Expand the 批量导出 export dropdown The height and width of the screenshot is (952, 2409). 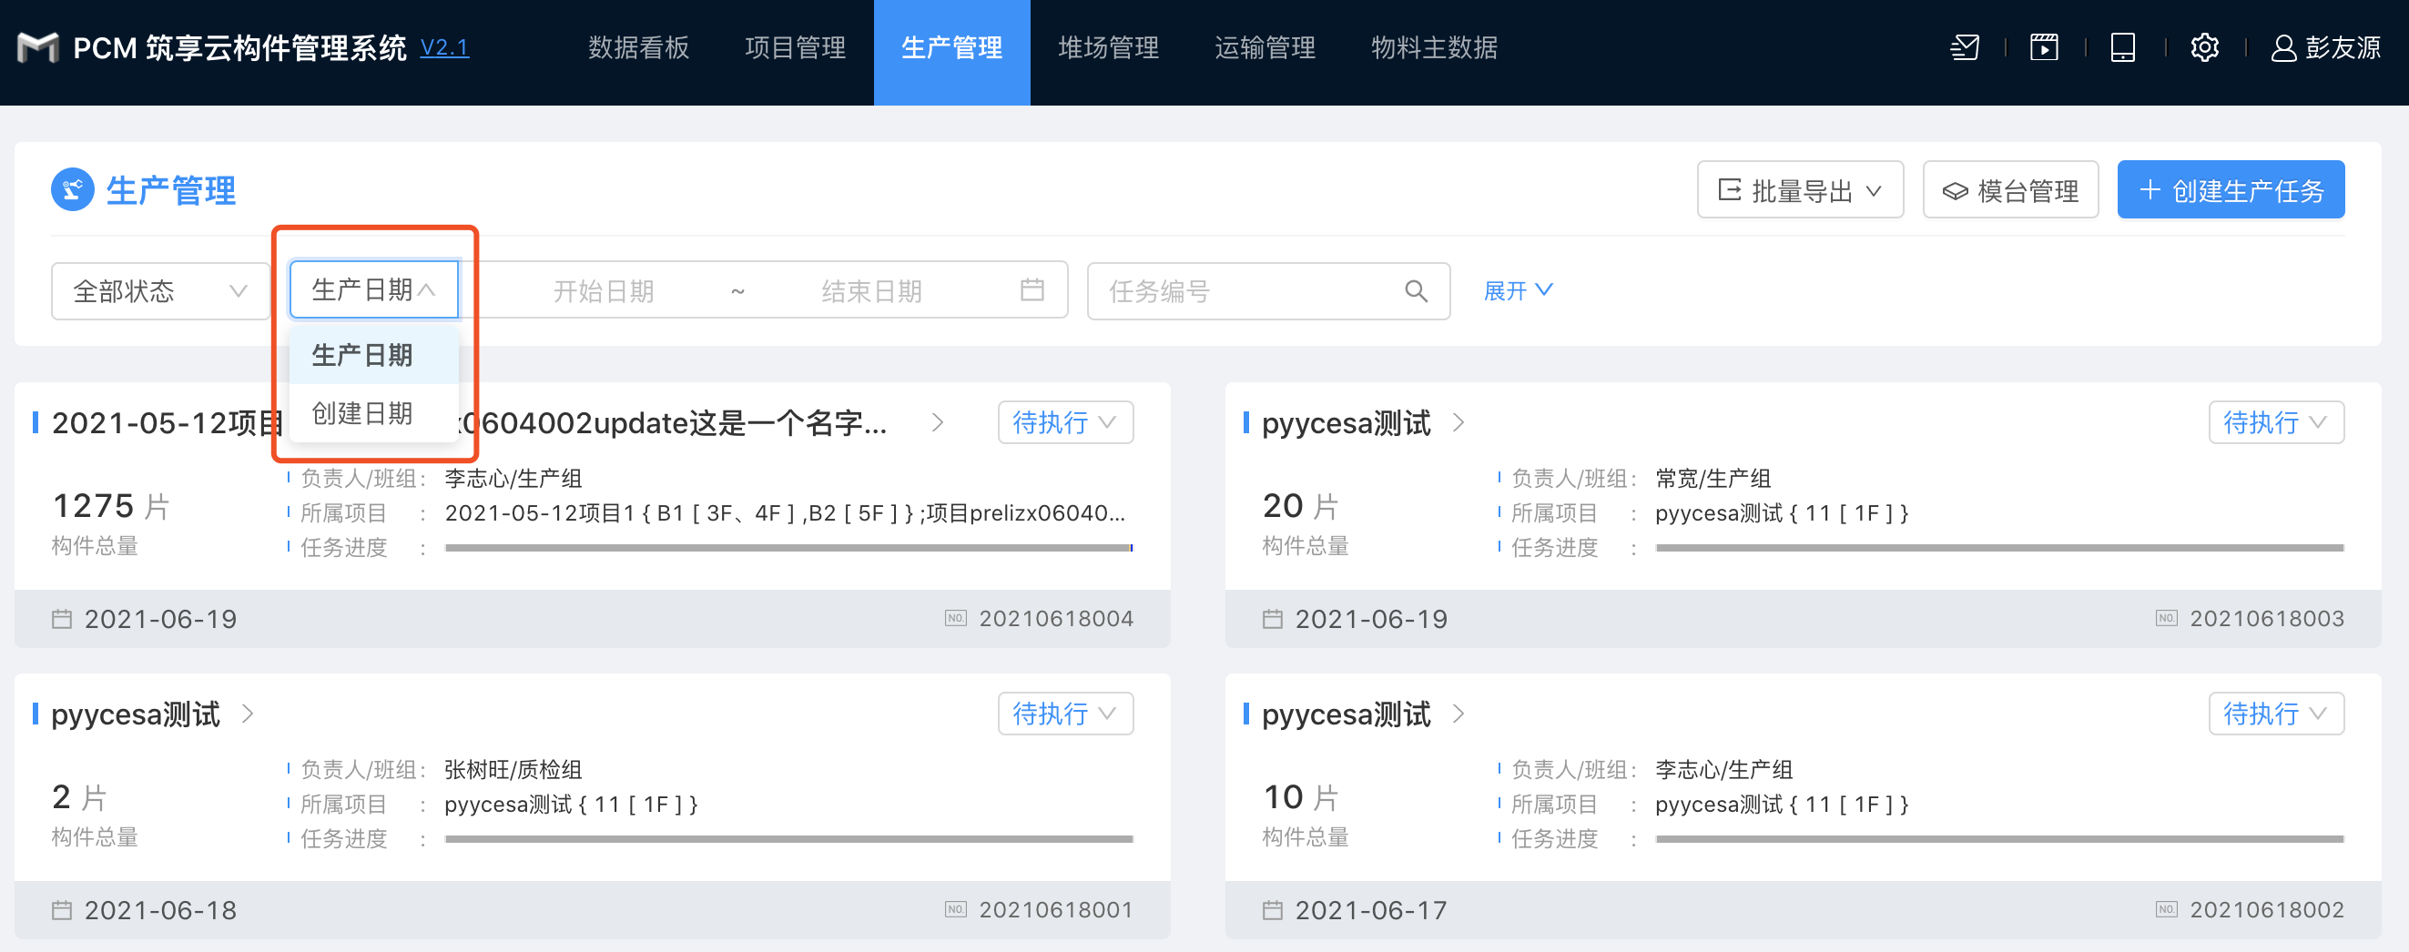1800,190
